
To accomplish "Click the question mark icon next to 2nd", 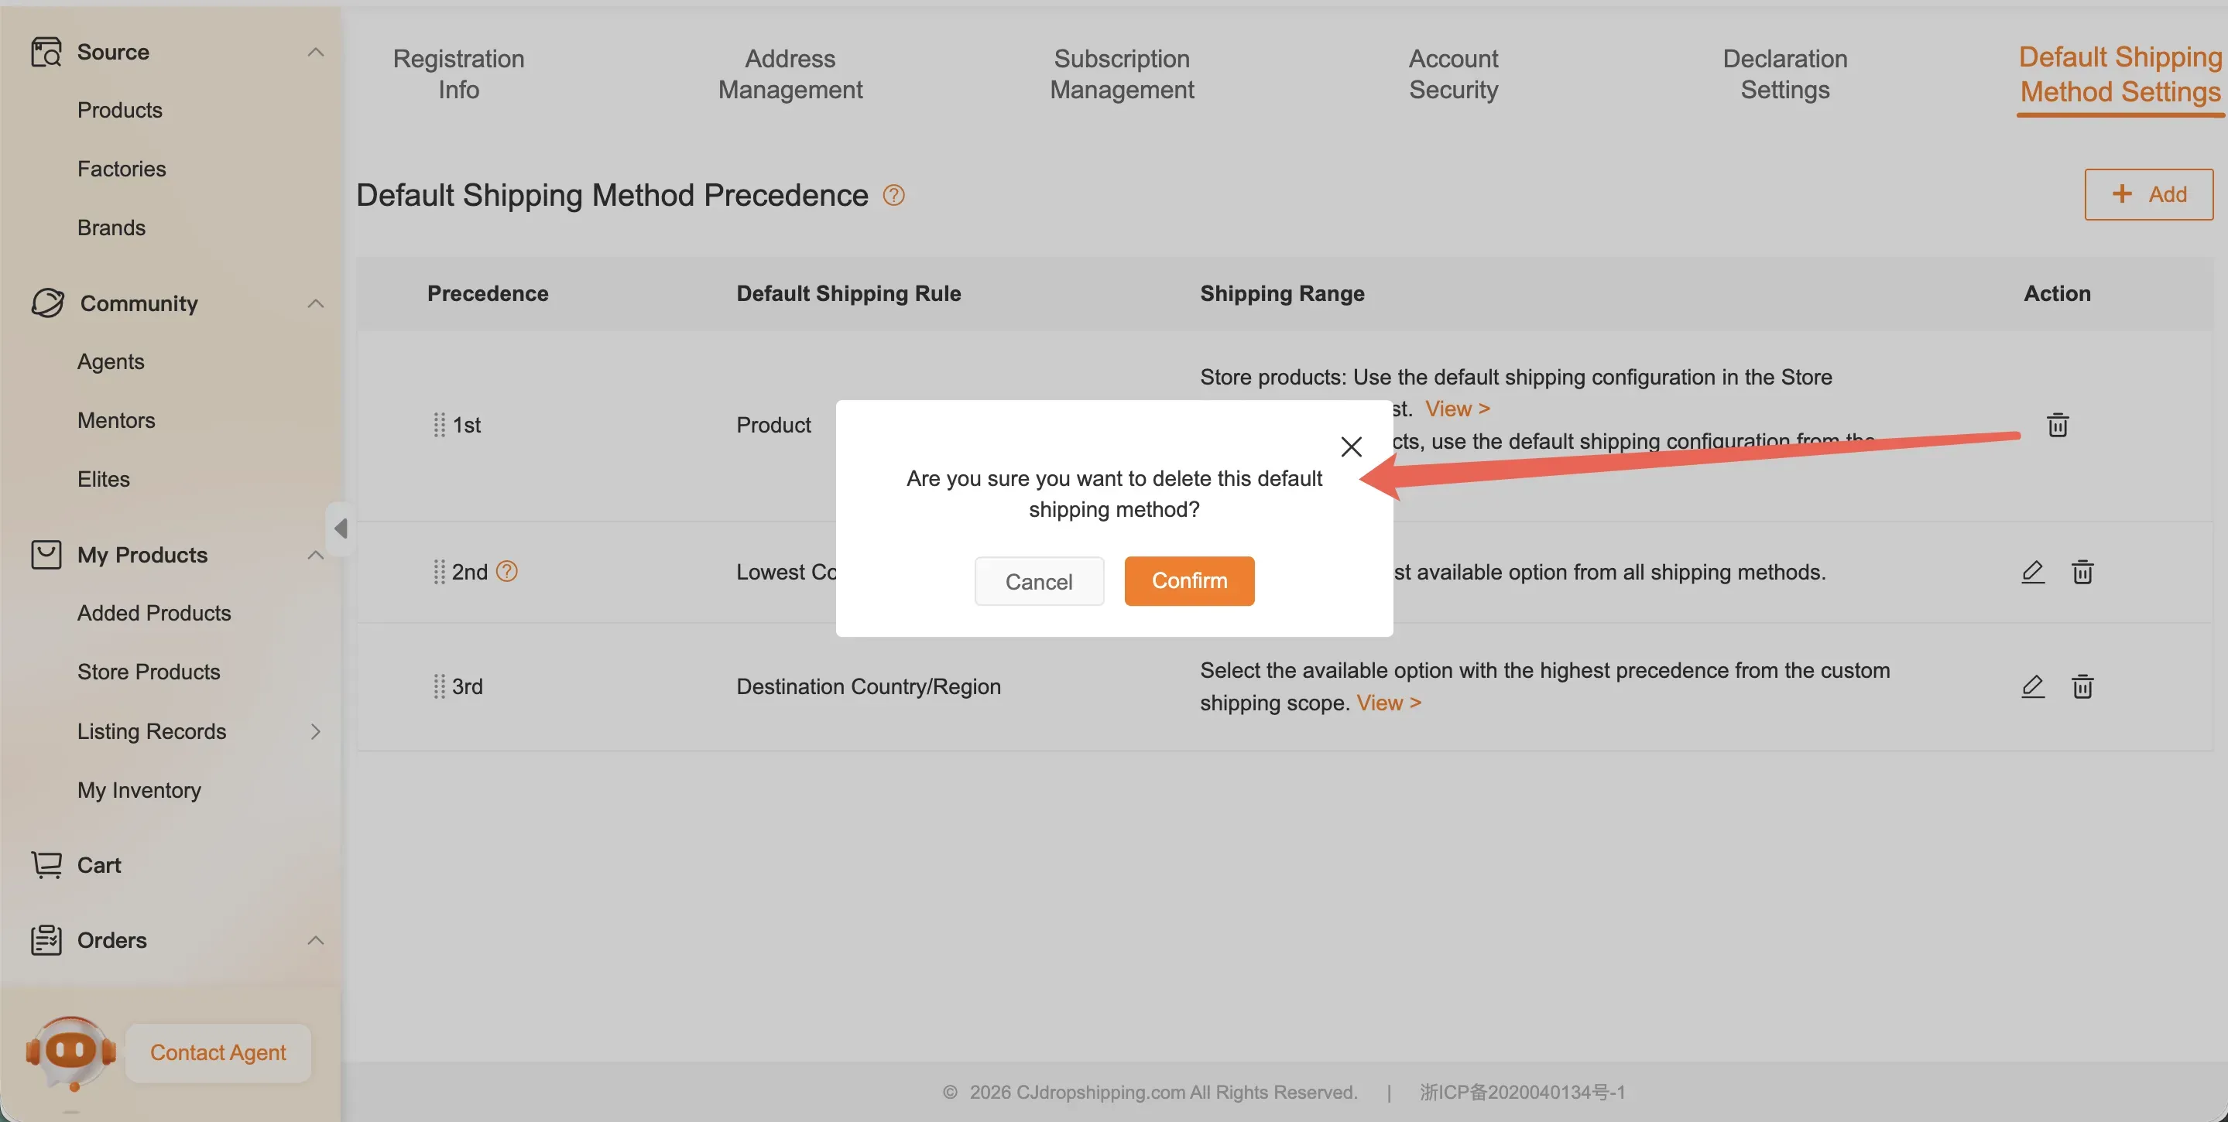I will (507, 571).
